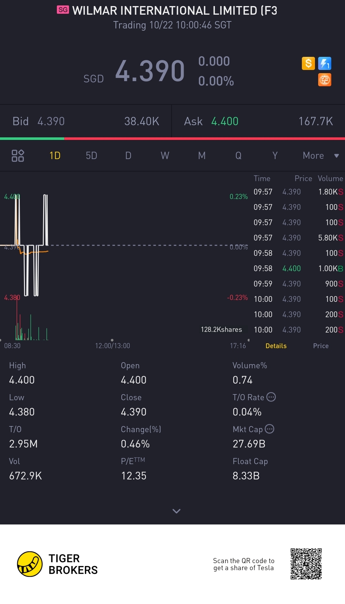Select the 1D chart period
Screen dimensions: 345x604
pos(55,156)
